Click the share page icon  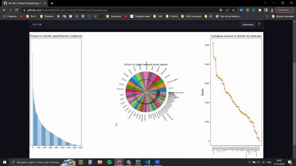tap(227, 10)
